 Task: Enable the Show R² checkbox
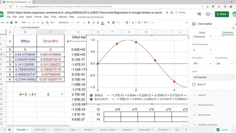click(x=194, y=85)
